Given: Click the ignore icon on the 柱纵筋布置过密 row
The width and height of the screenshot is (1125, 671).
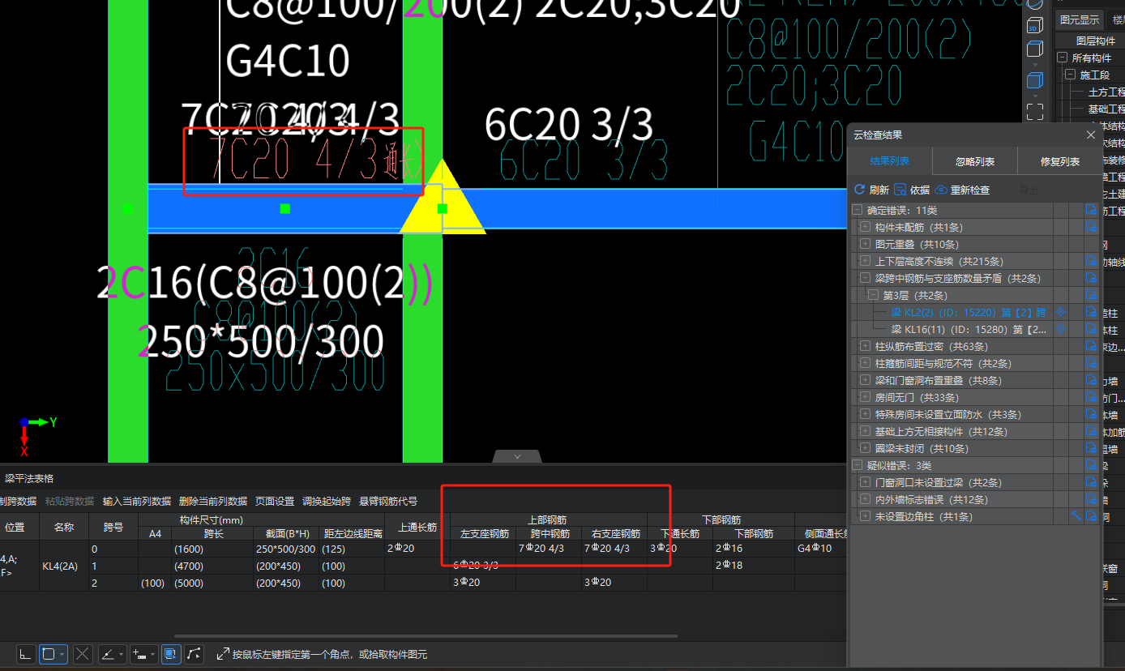Looking at the screenshot, I should point(1091,346).
